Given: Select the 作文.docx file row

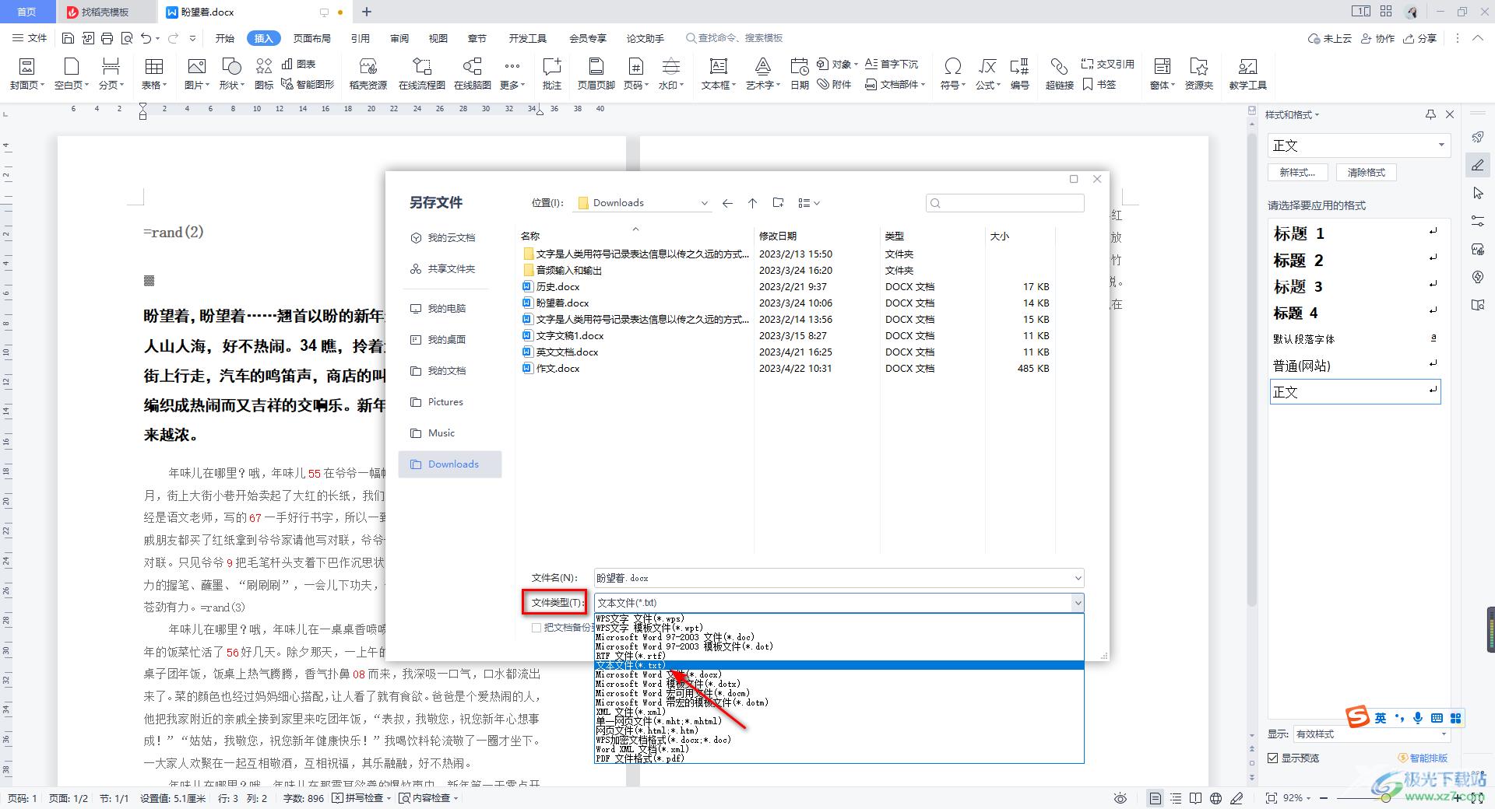Looking at the screenshot, I should coord(786,369).
